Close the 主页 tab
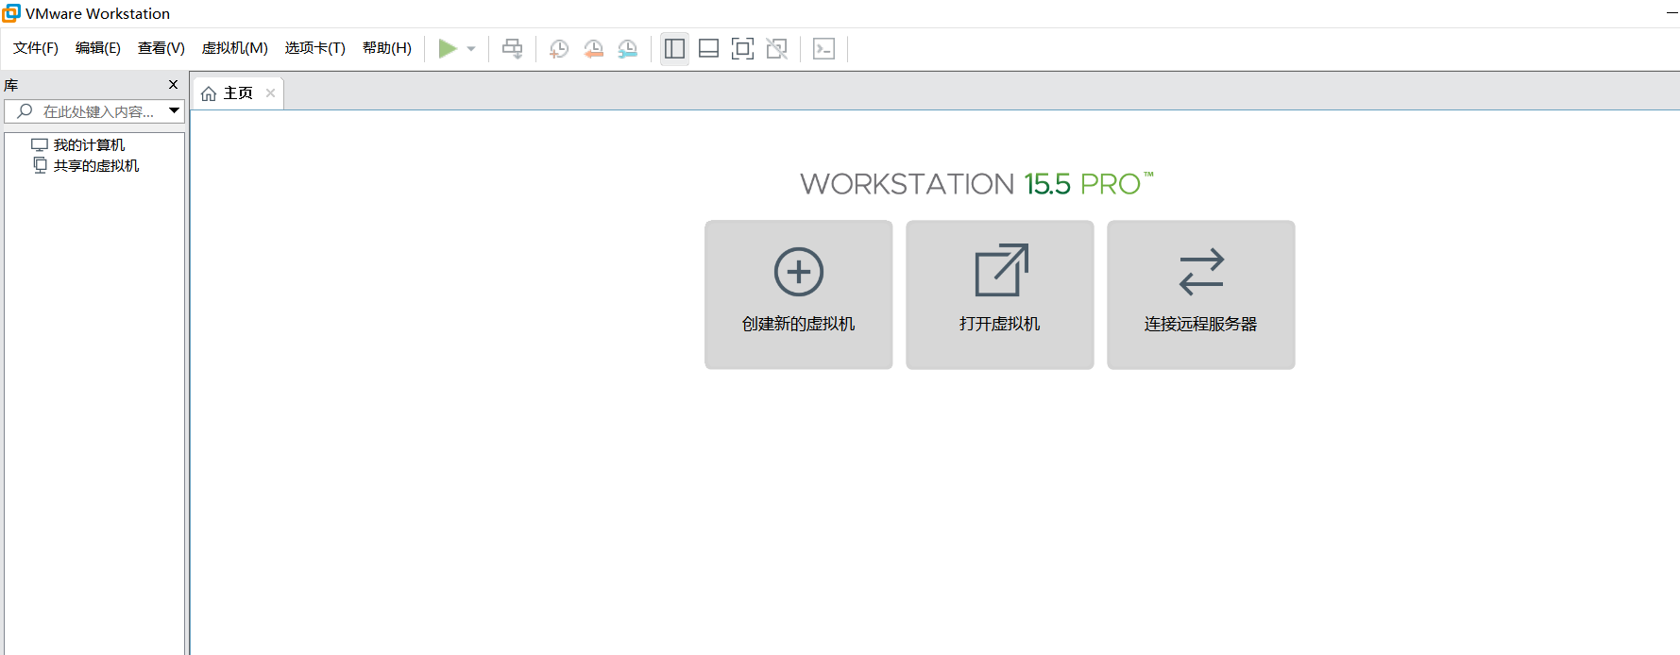Image resolution: width=1680 pixels, height=655 pixels. click(x=270, y=92)
